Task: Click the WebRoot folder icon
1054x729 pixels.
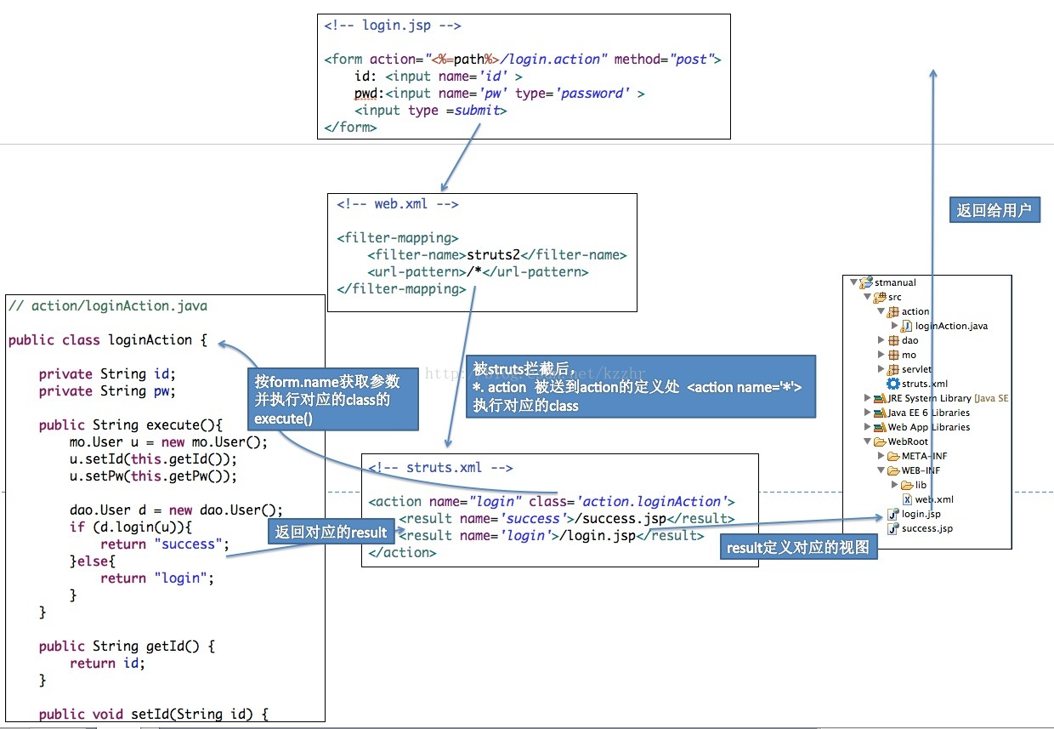Action: [x=880, y=441]
